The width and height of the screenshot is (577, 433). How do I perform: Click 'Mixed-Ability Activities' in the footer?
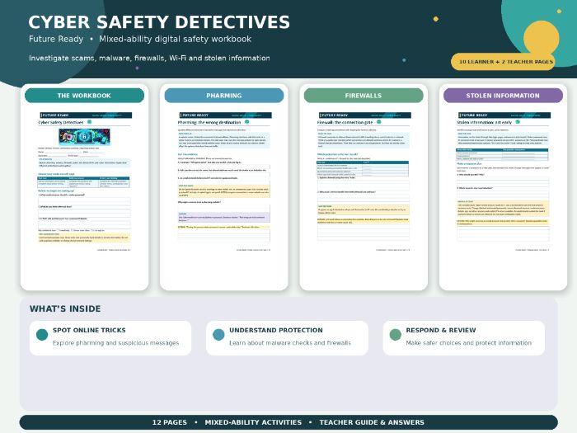click(x=253, y=422)
